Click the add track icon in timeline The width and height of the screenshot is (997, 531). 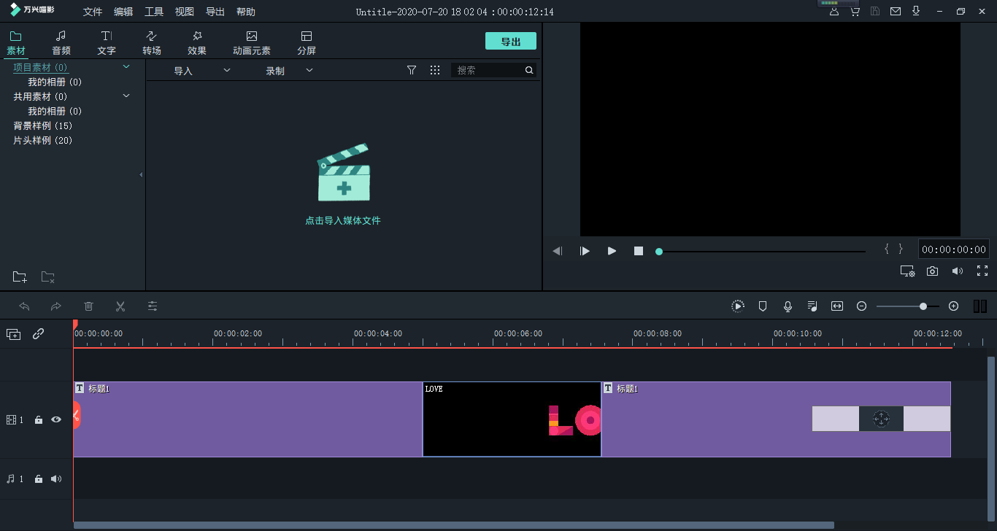(13, 334)
